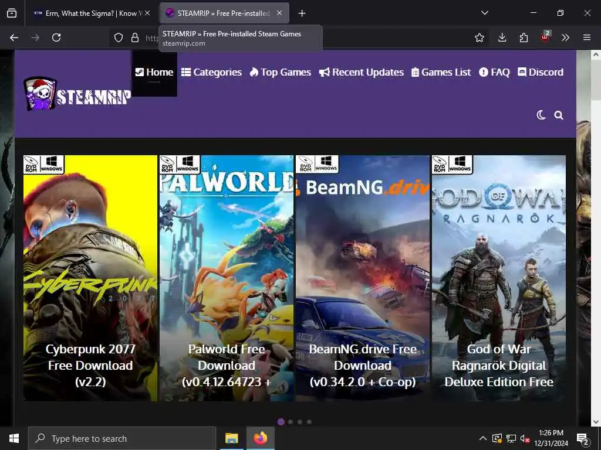Open the extensions puzzle icon

pyautogui.click(x=524, y=37)
